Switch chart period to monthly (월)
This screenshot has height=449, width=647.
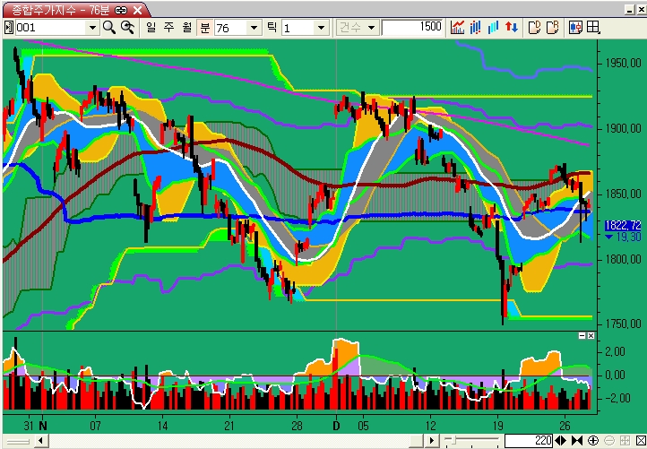(x=186, y=28)
